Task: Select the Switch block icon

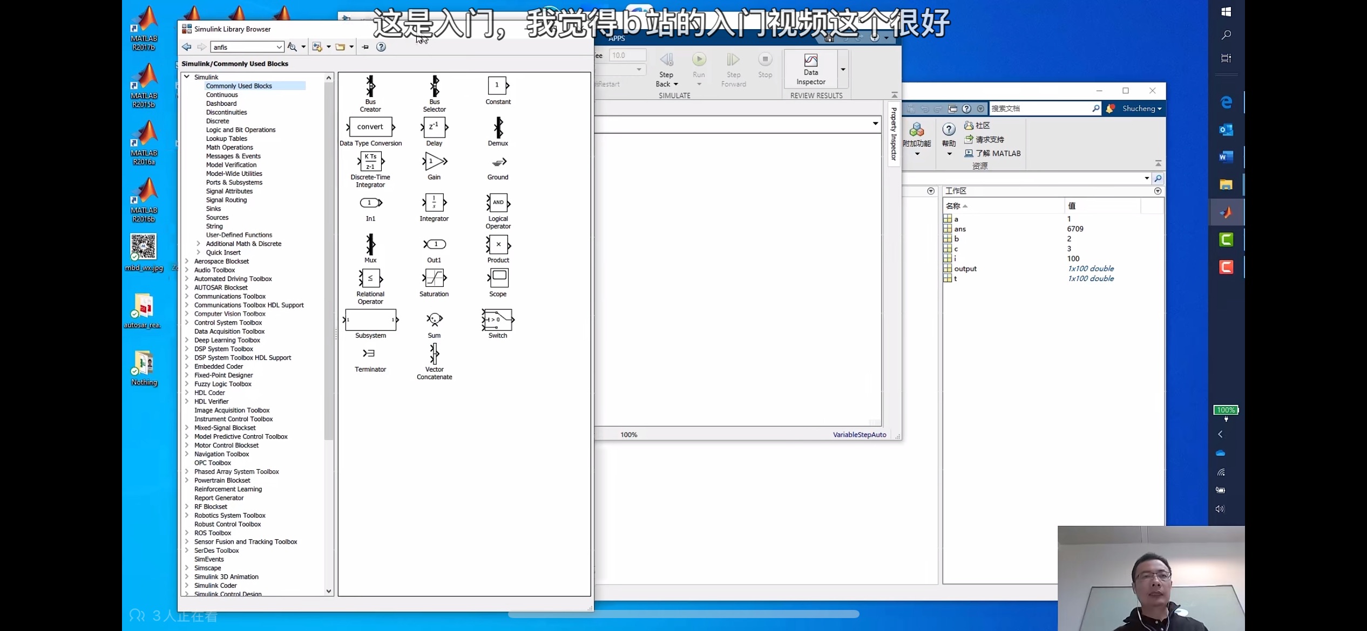Action: pos(498,319)
